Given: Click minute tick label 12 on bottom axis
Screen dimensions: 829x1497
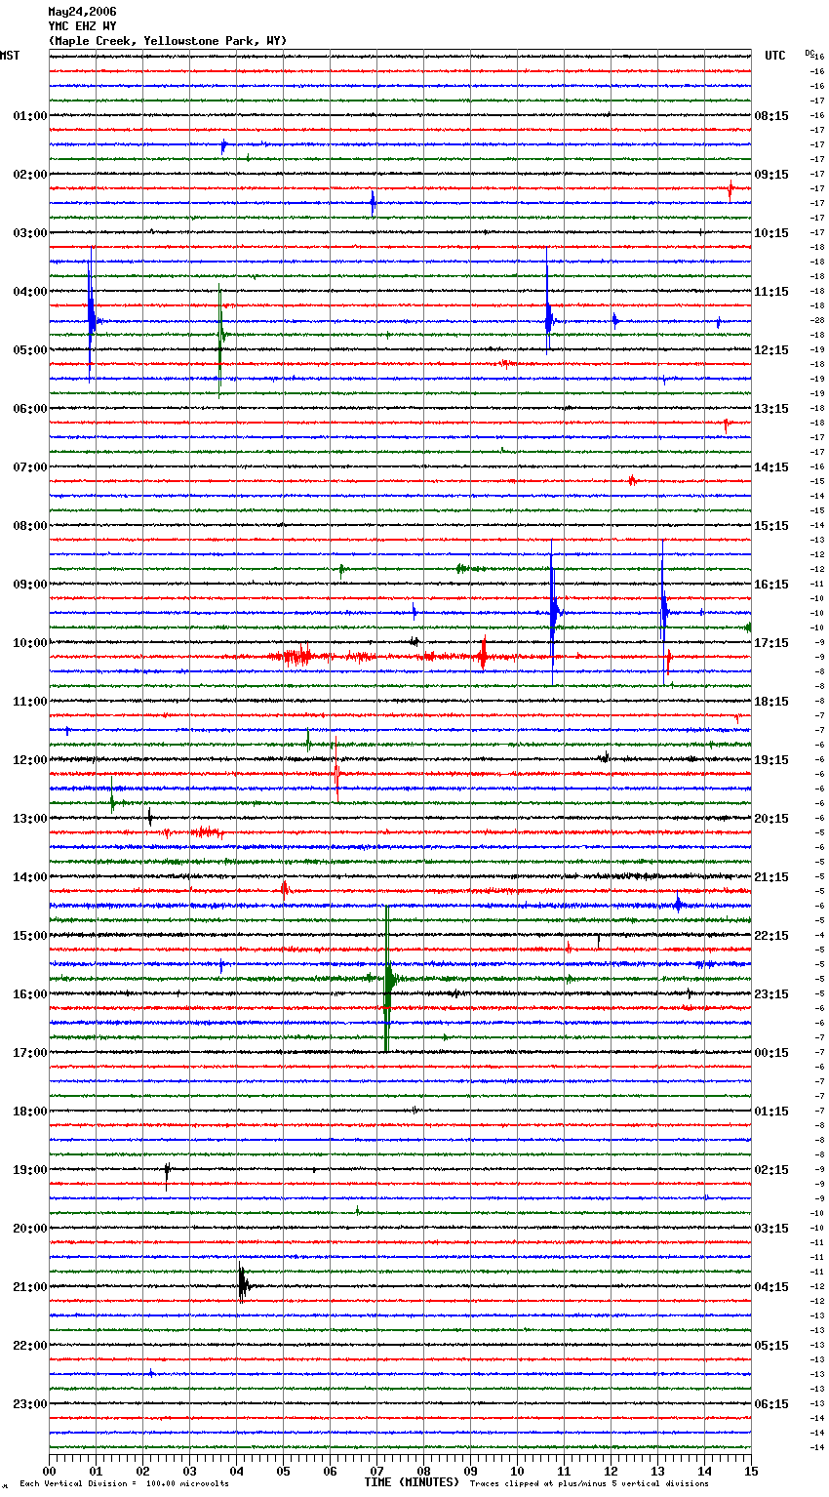Looking at the screenshot, I should (611, 1472).
